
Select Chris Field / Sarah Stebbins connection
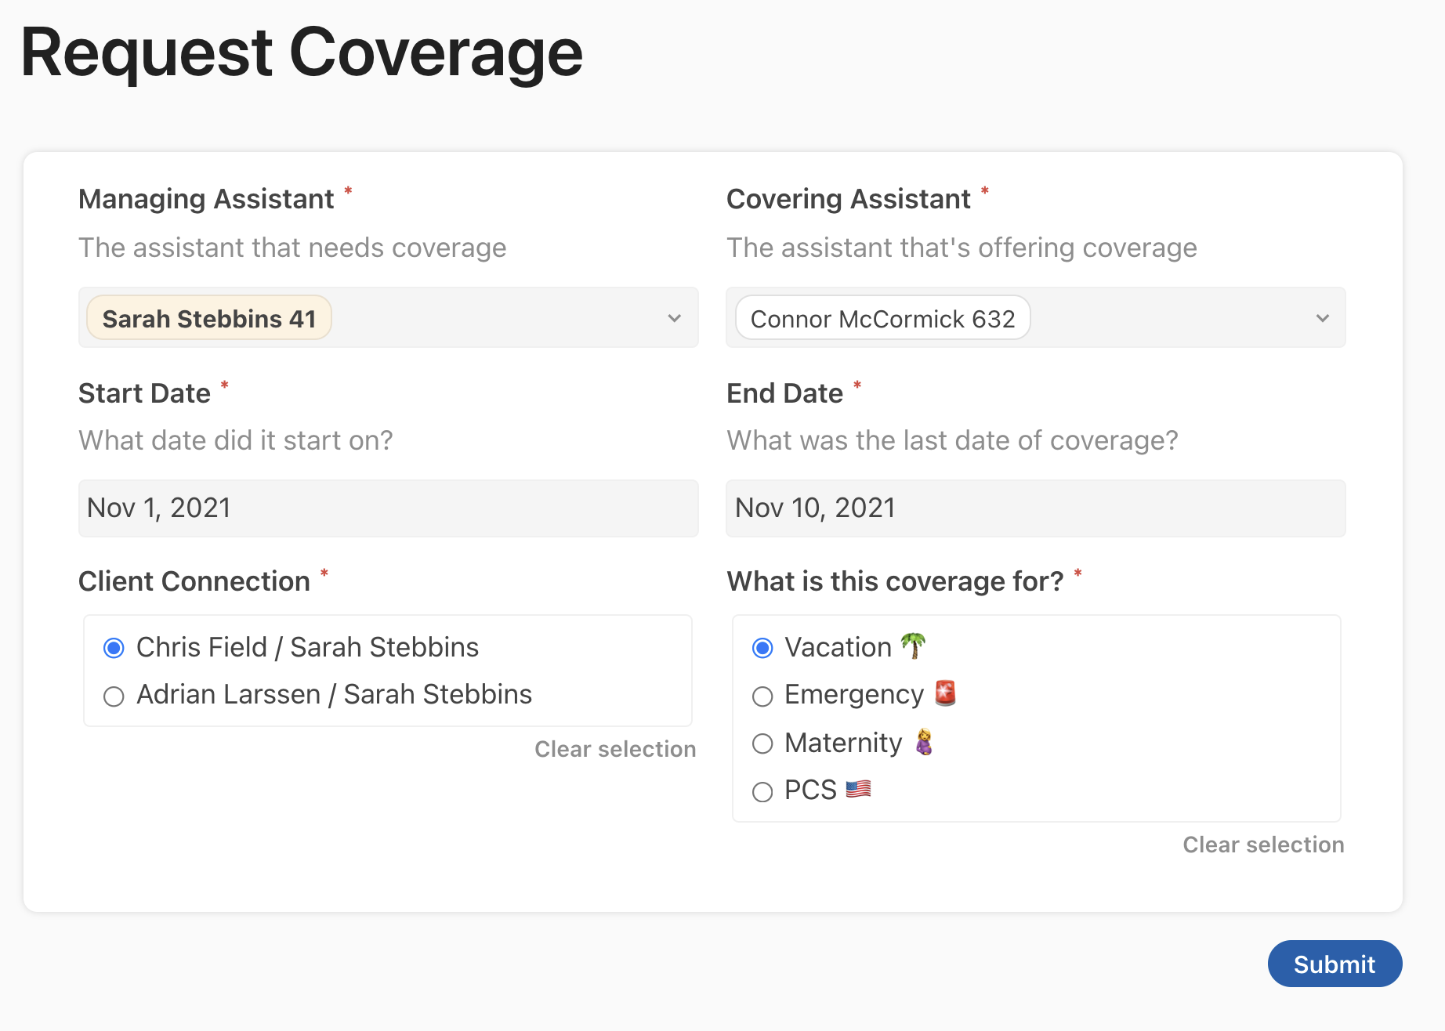pyautogui.click(x=114, y=648)
